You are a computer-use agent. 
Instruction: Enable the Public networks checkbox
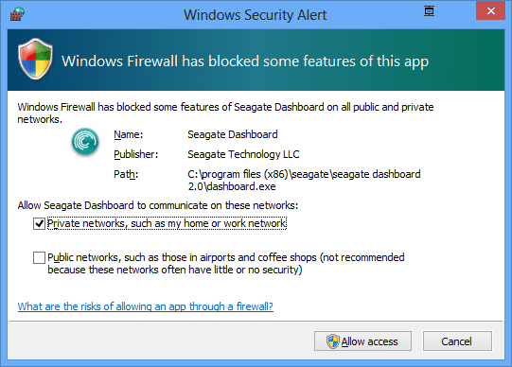pos(39,257)
